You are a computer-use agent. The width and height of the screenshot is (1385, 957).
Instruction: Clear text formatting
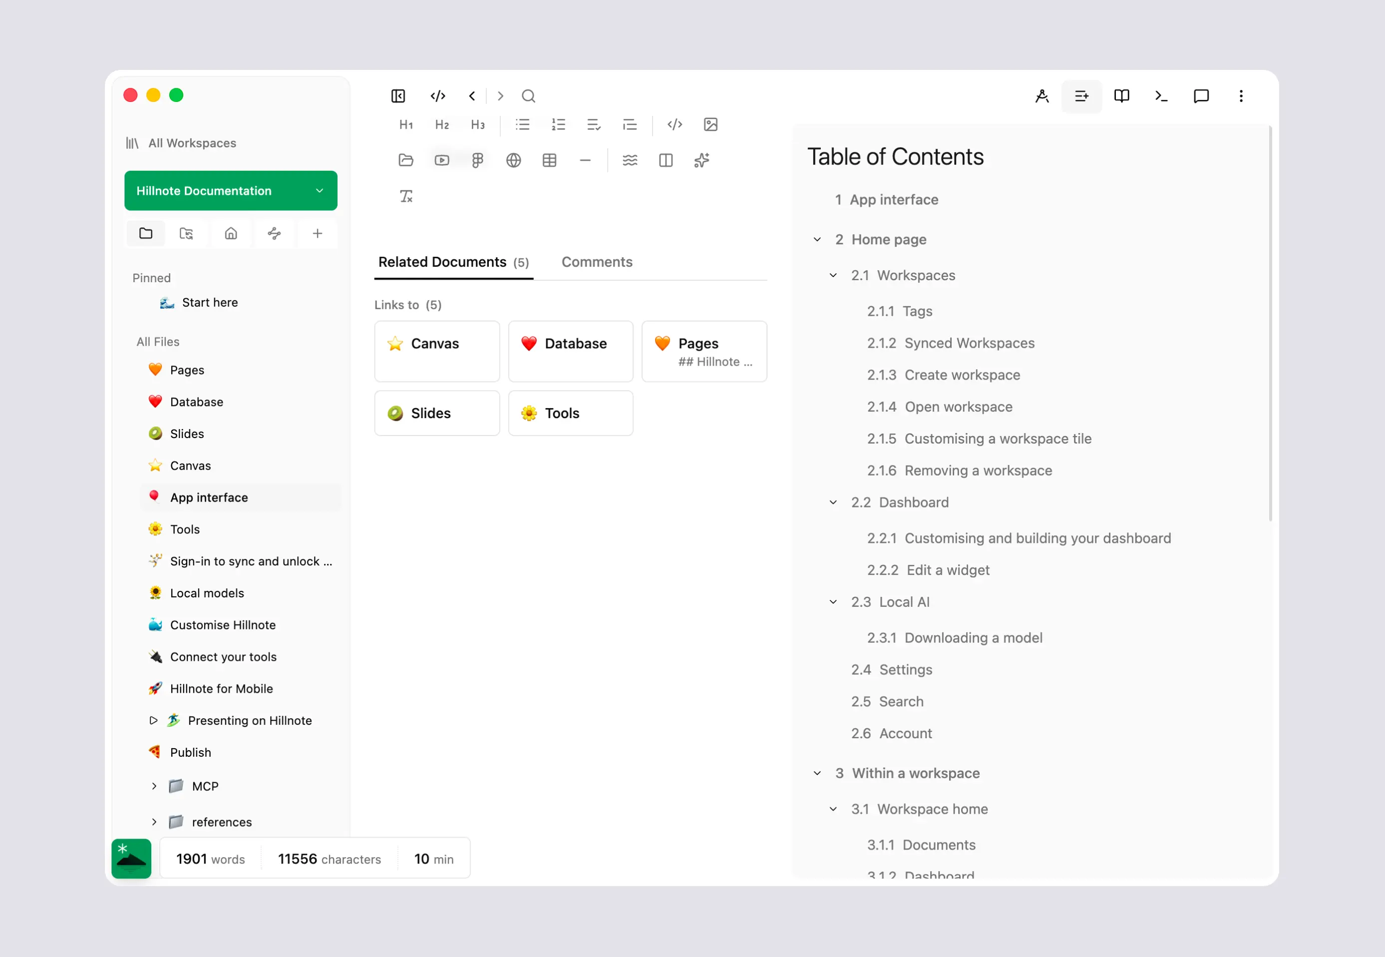[406, 196]
